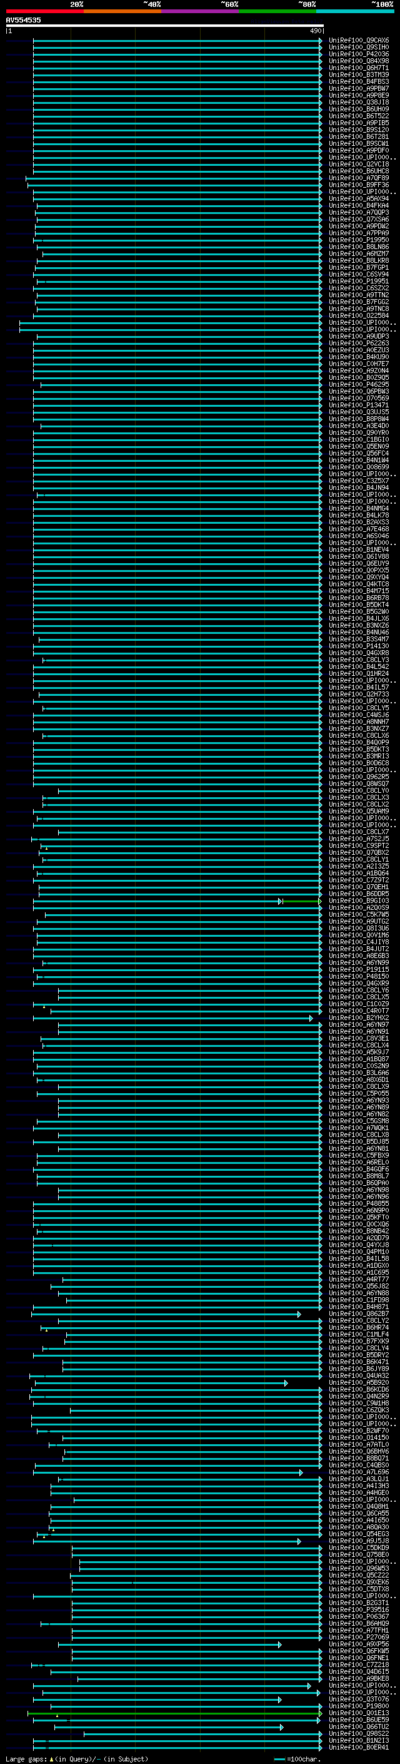The height and width of the screenshot is (1764, 400).
Task: Open hit UniRef100_Q01E13
Action: click(x=359, y=1713)
